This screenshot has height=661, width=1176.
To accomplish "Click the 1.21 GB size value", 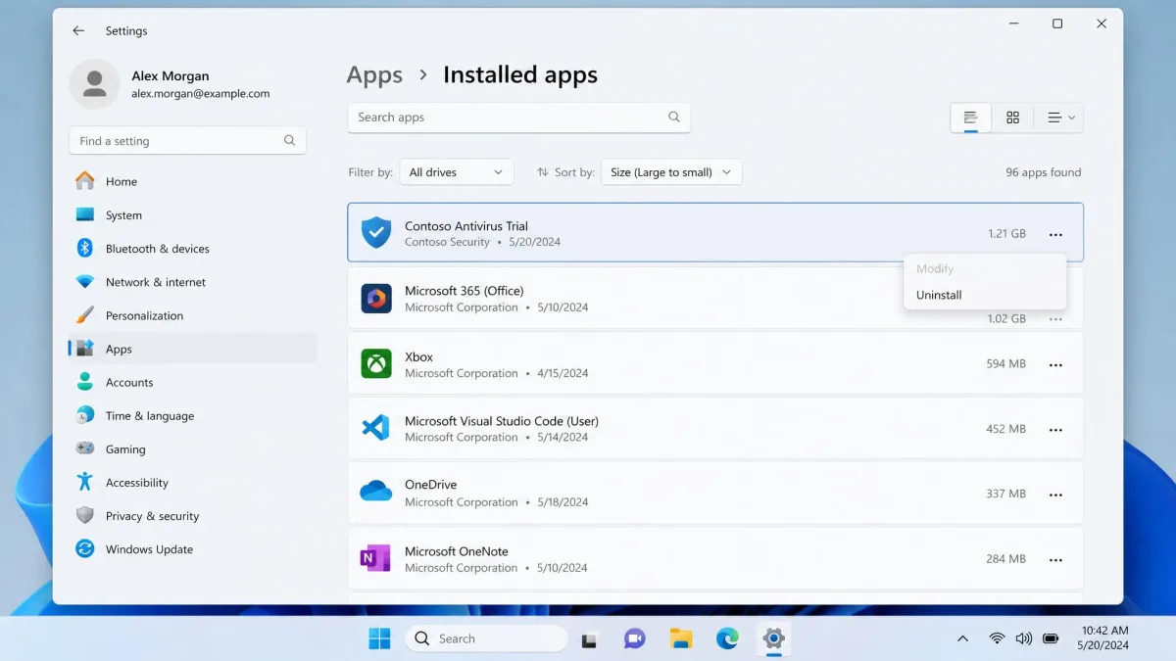I will 1007,234.
